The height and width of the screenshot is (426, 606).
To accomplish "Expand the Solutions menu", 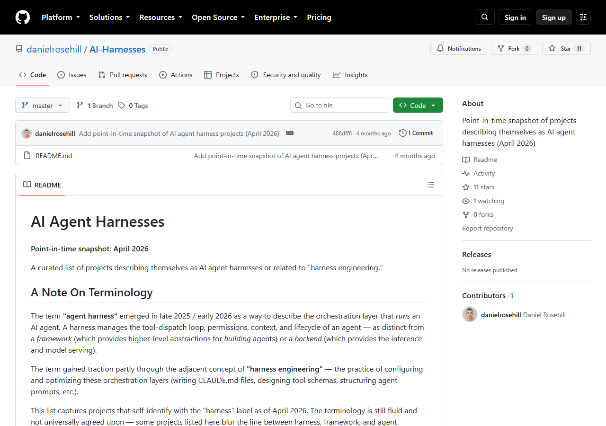I will [109, 17].
